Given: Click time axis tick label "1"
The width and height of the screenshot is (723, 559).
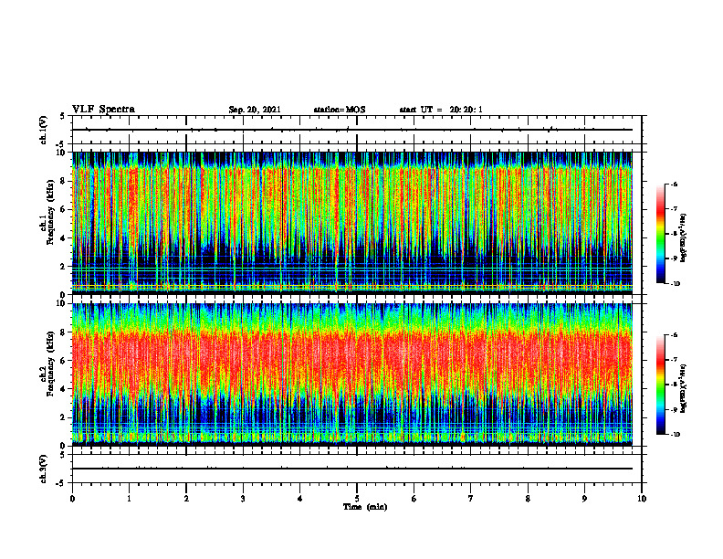Looking at the screenshot, I should [129, 499].
